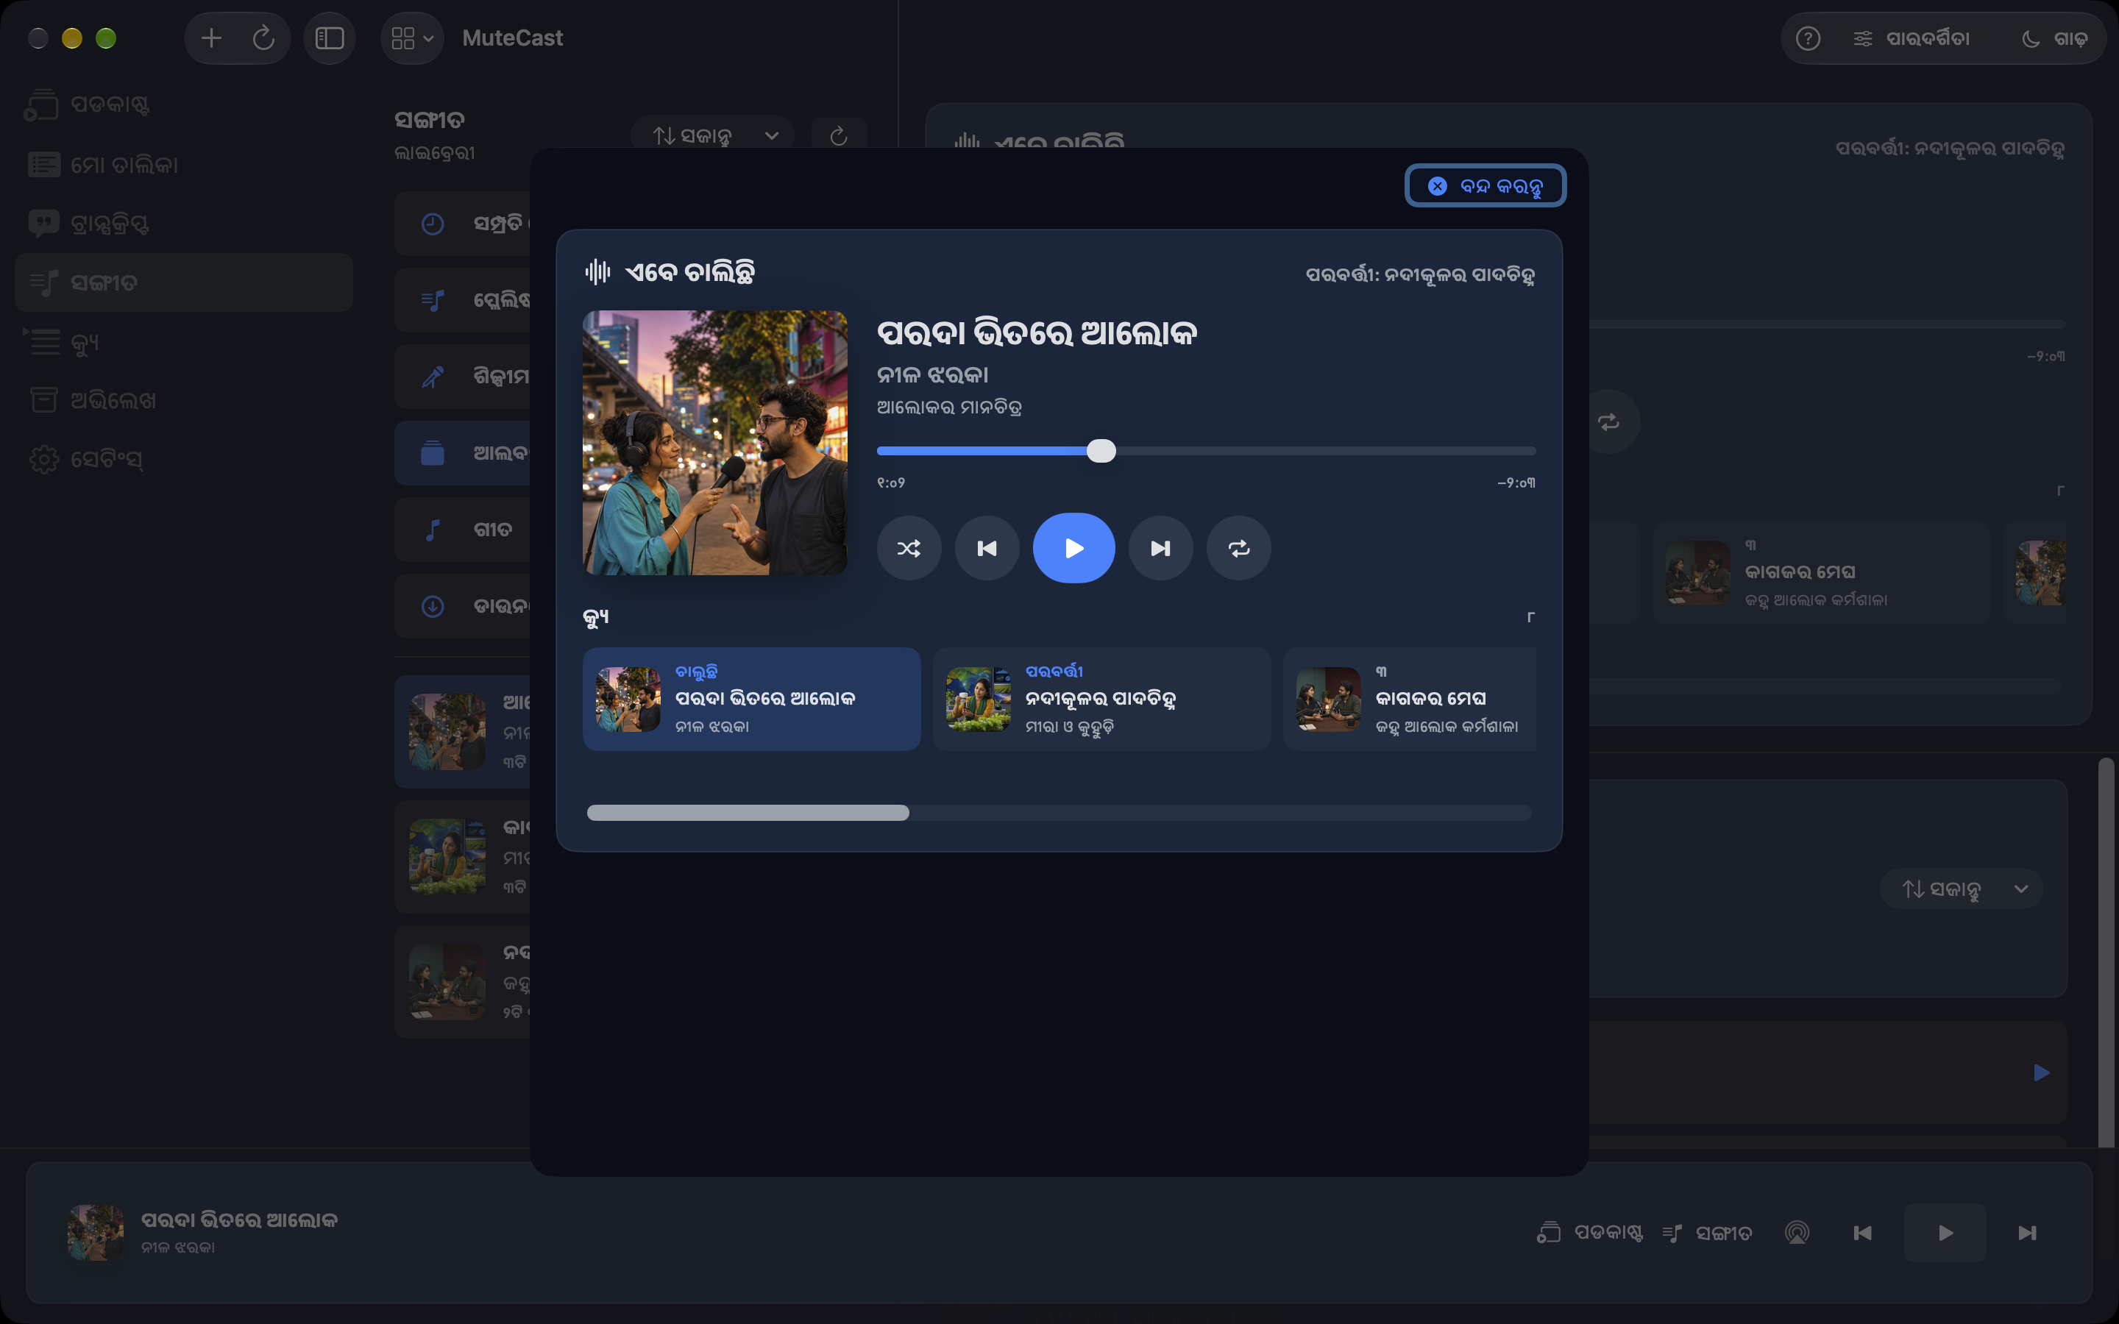Screen dimensions: 2119x1324
Task: Select ସଙ୍ଗୀତ in the sidebar
Action: (x=184, y=282)
